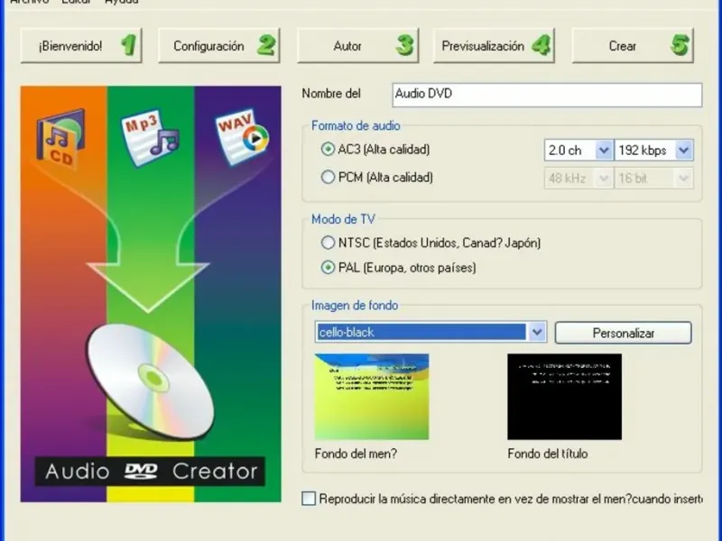
Task: Enable Reproducir la música directamente checkbox
Action: pyautogui.click(x=309, y=499)
